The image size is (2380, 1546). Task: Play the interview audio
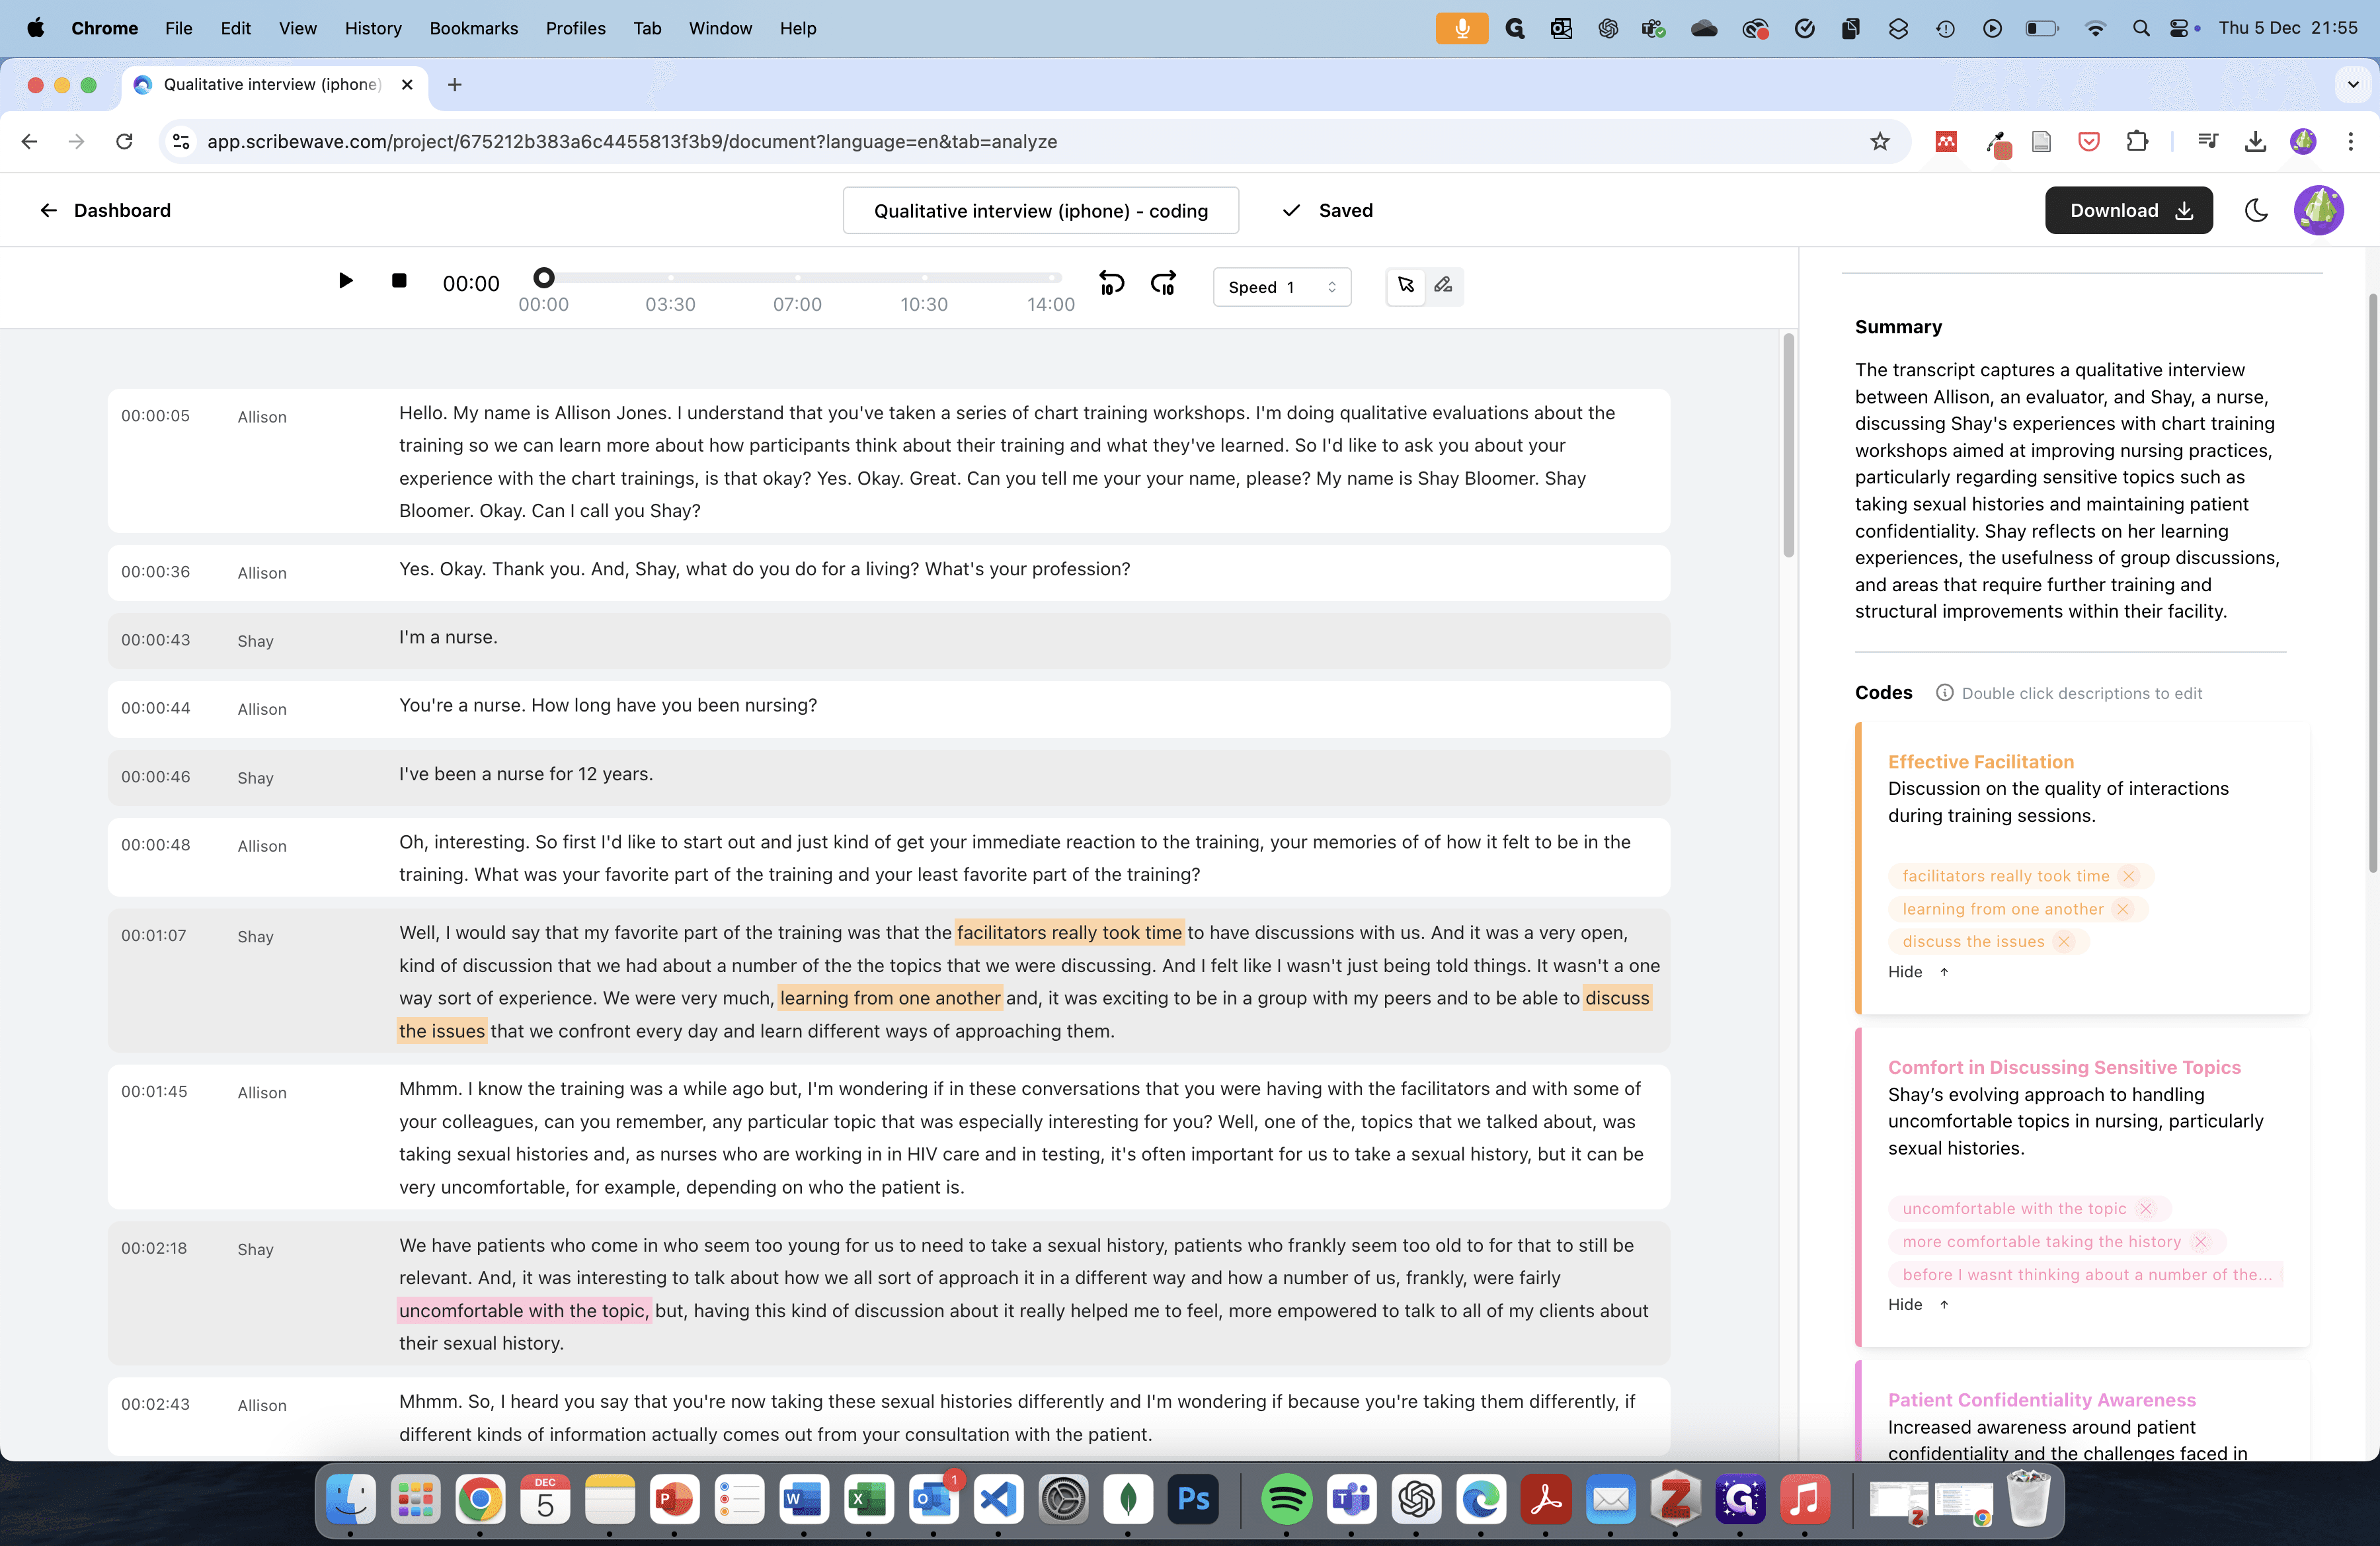pyautogui.click(x=345, y=281)
